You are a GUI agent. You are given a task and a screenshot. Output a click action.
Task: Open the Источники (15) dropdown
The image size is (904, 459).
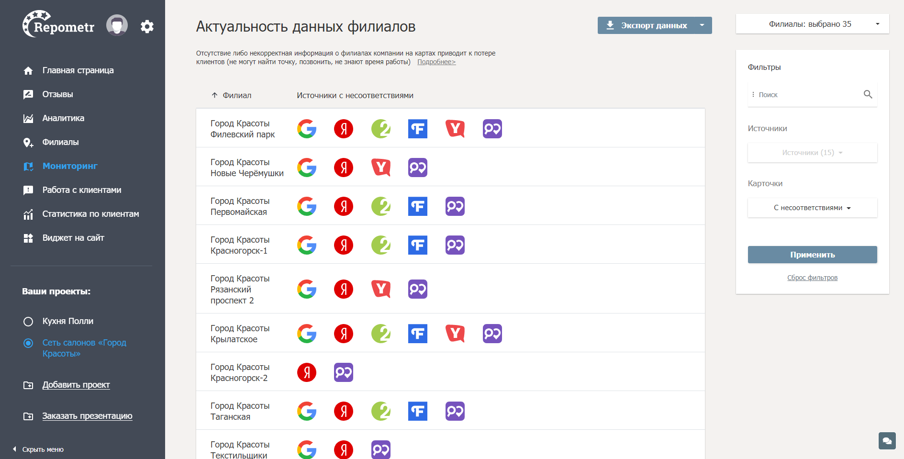pos(812,153)
